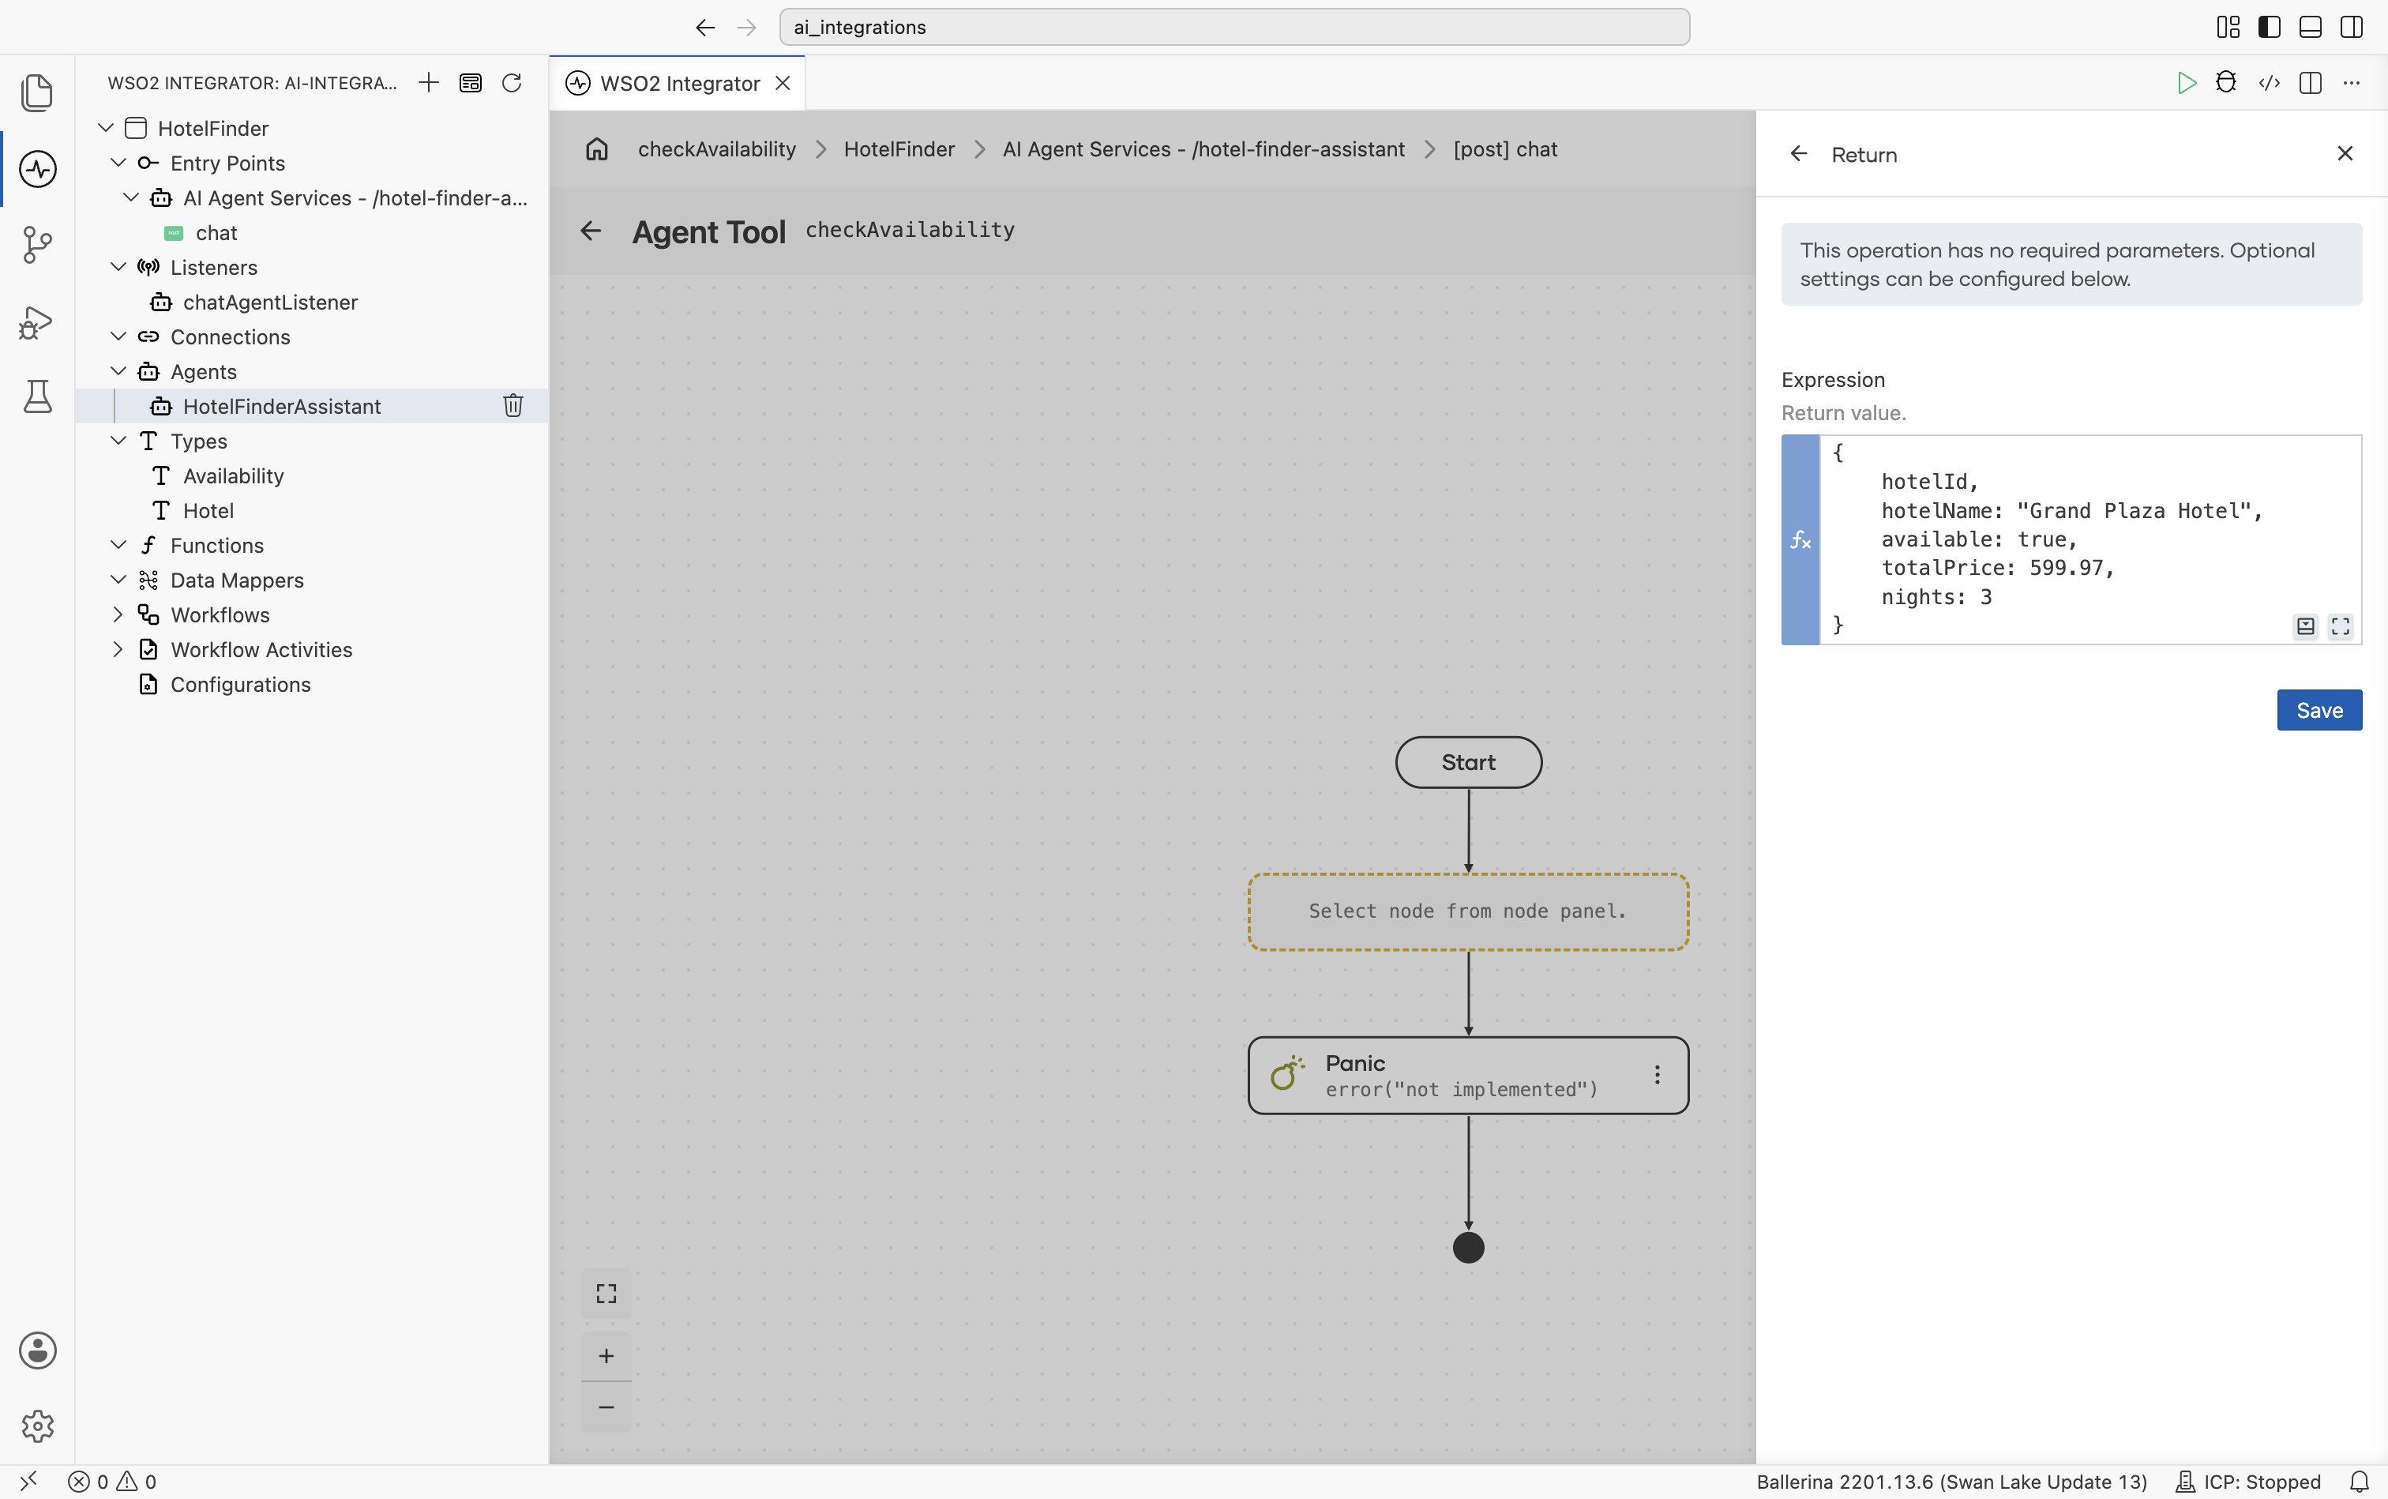The width and height of the screenshot is (2388, 1499).
Task: Select the WSO2 Integrator editor tab
Action: coord(678,83)
